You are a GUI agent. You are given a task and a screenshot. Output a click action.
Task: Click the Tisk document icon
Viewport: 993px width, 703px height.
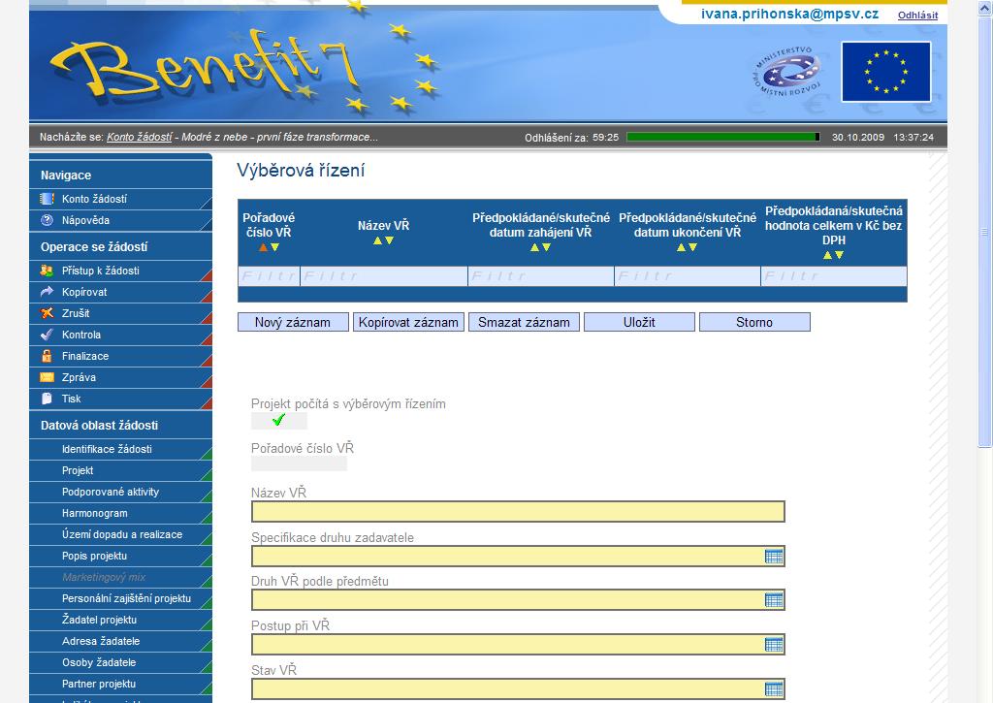47,399
